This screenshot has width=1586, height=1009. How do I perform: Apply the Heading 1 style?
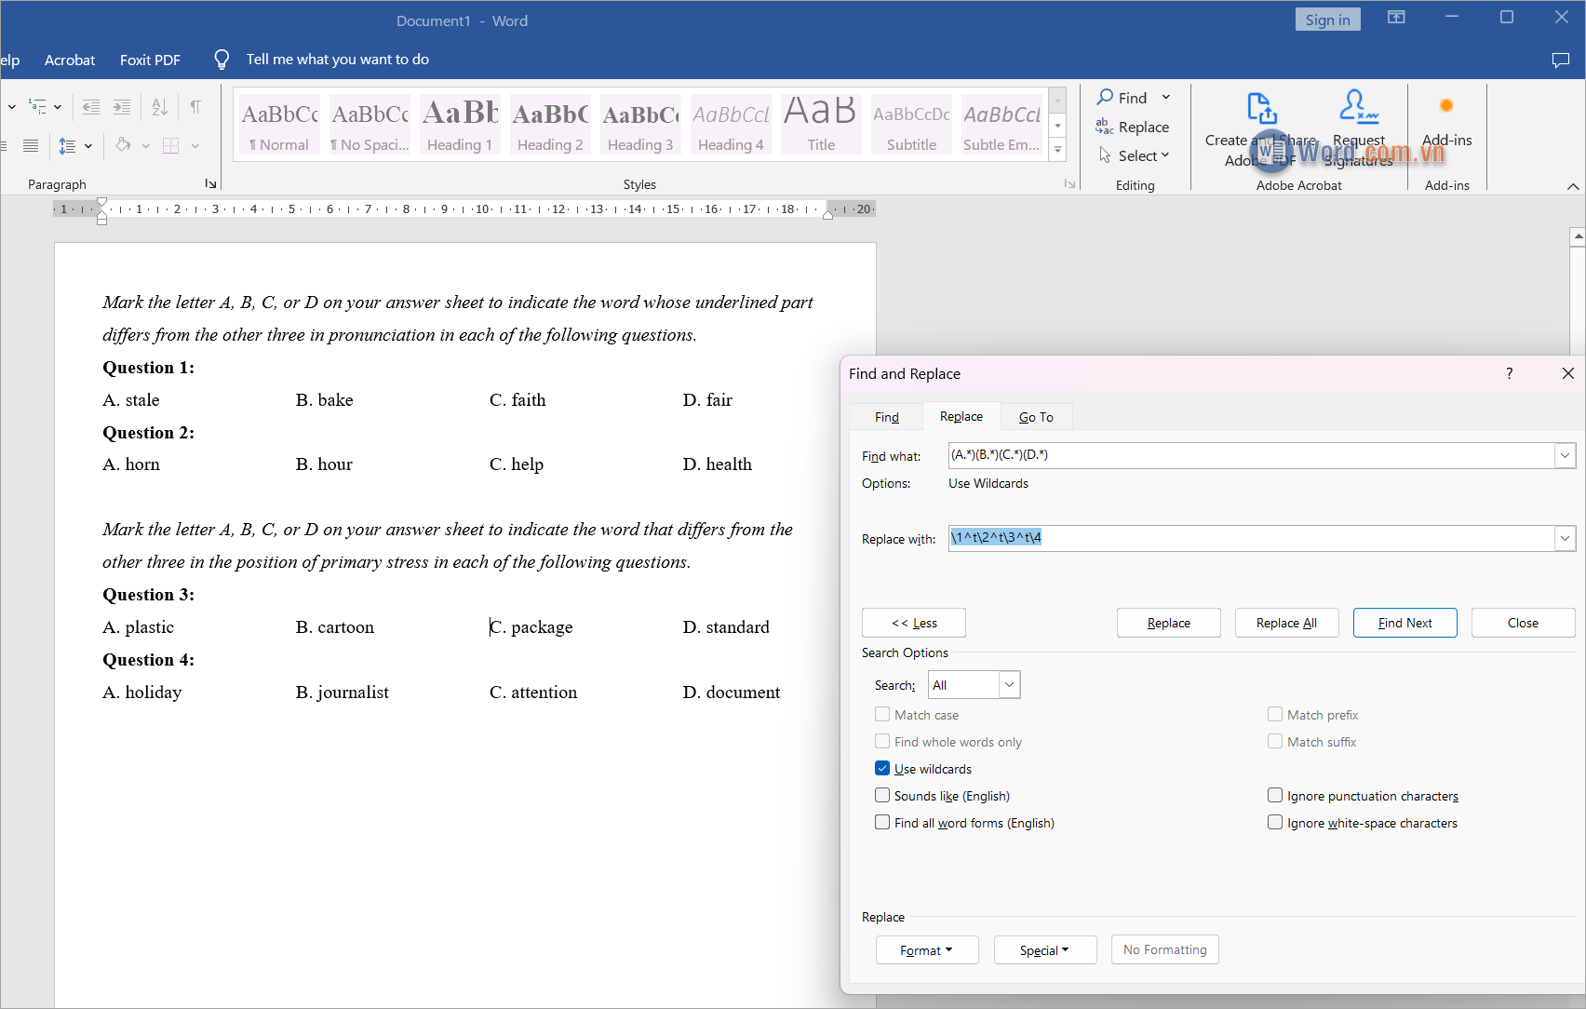[460, 124]
